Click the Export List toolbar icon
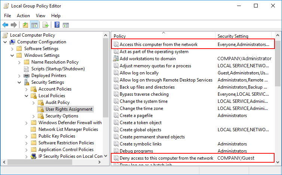The width and height of the screenshot is (282, 175). click(45, 25)
